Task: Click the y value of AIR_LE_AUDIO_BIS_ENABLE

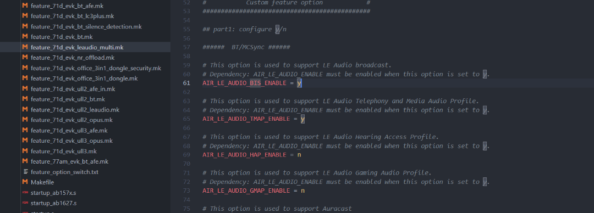Action: pyautogui.click(x=299, y=83)
